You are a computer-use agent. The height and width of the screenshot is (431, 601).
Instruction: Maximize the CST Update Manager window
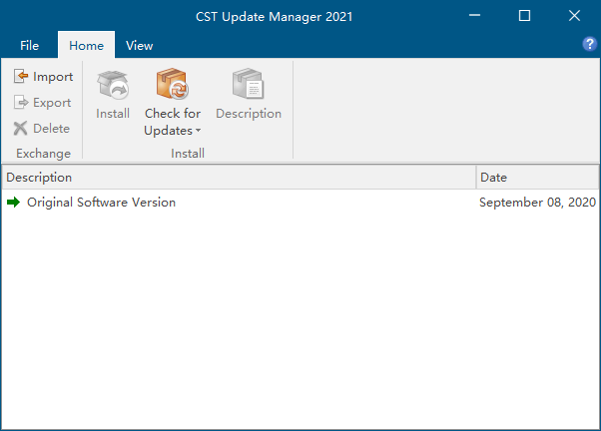[x=524, y=16]
